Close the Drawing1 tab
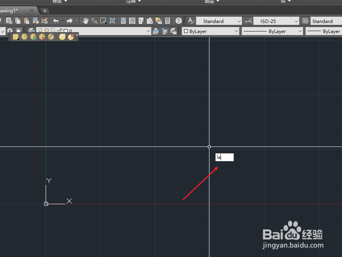 click(x=32, y=10)
